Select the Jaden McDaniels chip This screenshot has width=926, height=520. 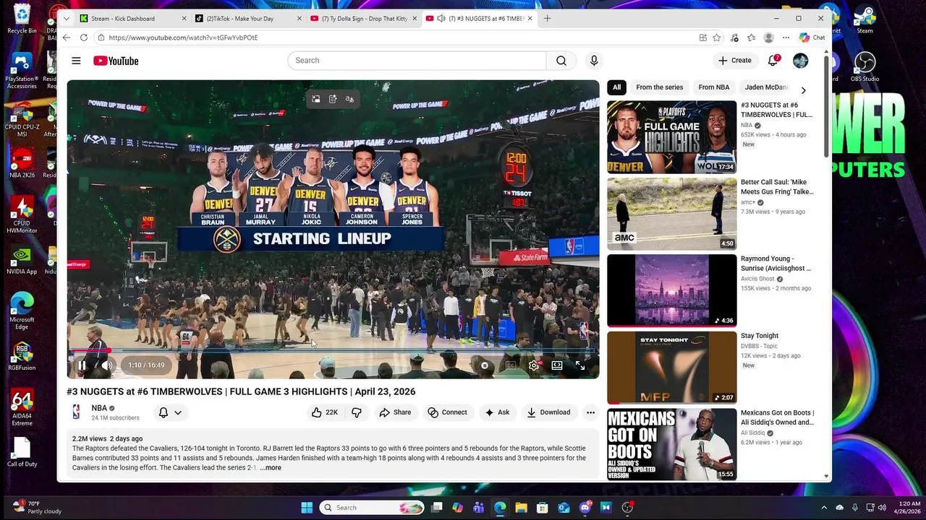pyautogui.click(x=766, y=87)
